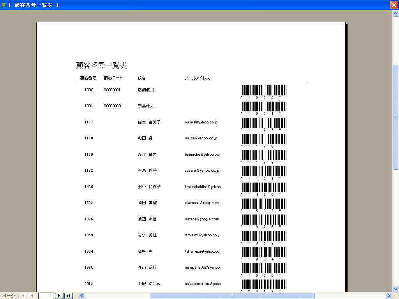Viewport: 399px width, 299px height.
Task: Click the barcode for customer 1826
Action: pyautogui.click(x=264, y=221)
